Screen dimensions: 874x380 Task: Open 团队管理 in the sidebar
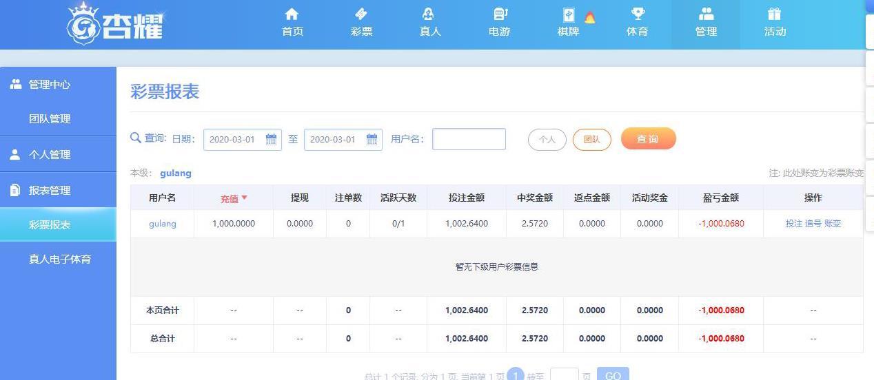(50, 119)
